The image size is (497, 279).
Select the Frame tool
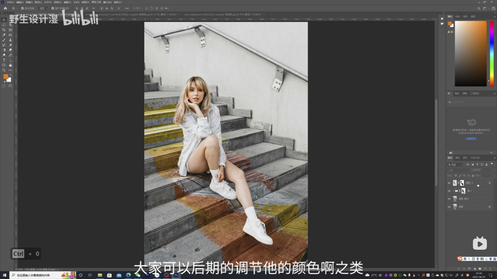pyautogui.click(x=10, y=30)
